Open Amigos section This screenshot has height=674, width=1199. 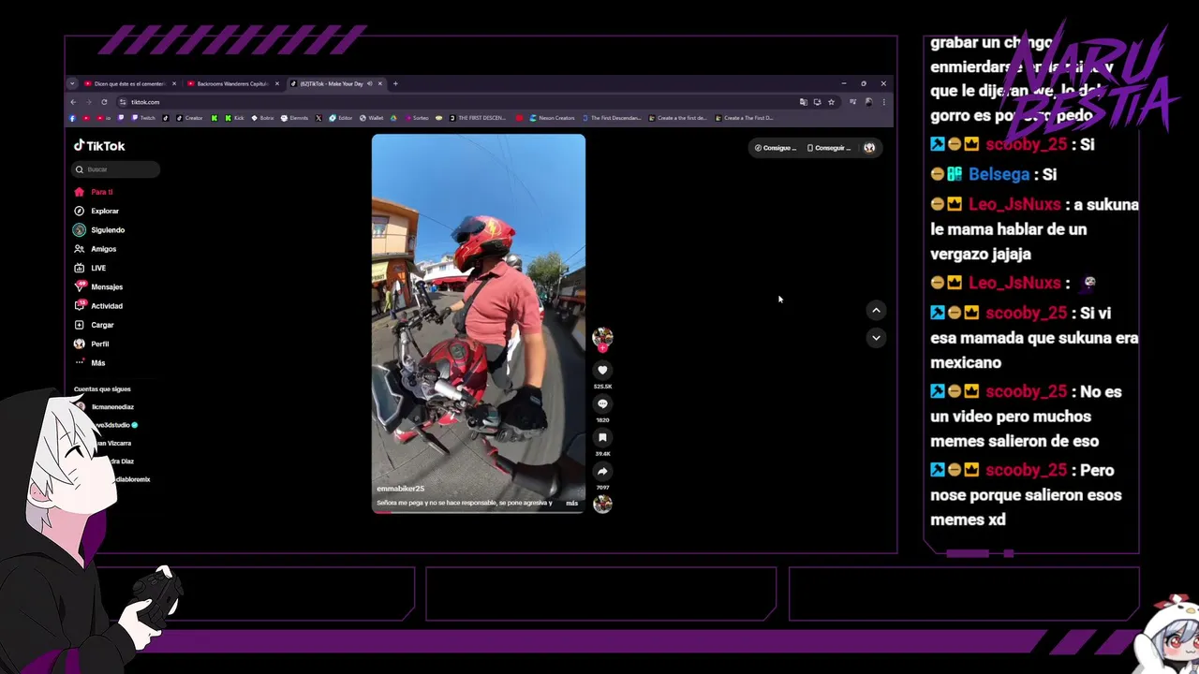click(96, 249)
